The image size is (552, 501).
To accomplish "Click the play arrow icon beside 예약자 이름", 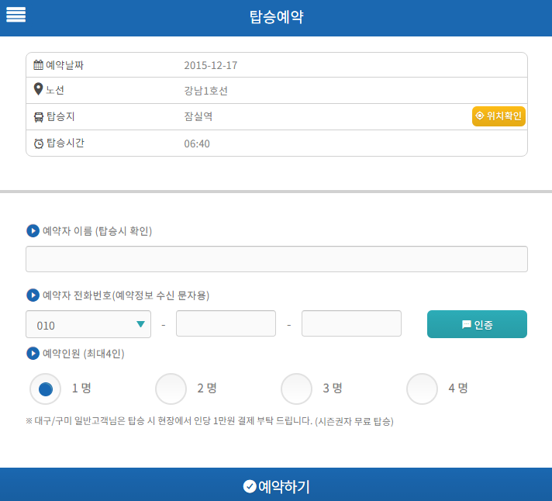I will [x=33, y=231].
